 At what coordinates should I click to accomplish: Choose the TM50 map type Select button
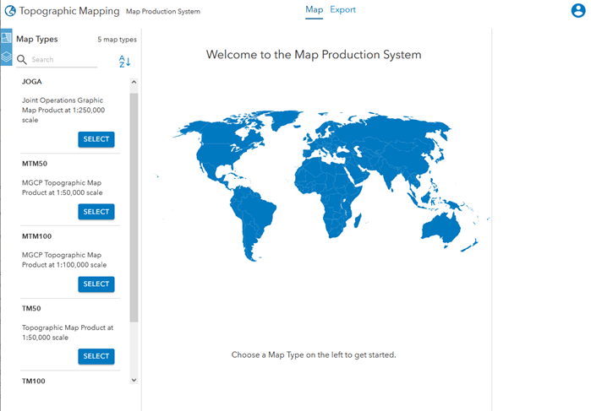[x=96, y=356]
